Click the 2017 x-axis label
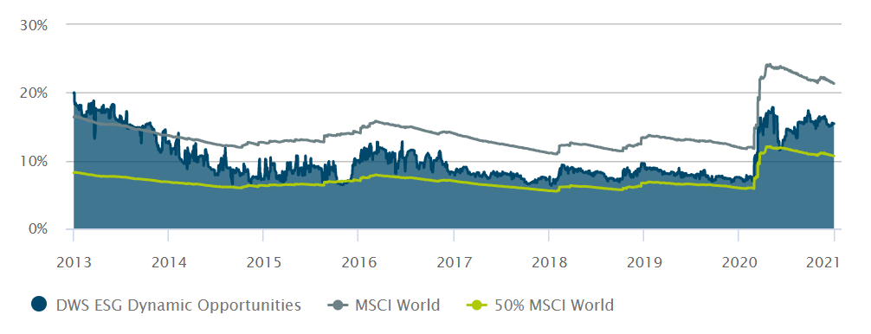The width and height of the screenshot is (871, 334). pyautogui.click(x=454, y=262)
